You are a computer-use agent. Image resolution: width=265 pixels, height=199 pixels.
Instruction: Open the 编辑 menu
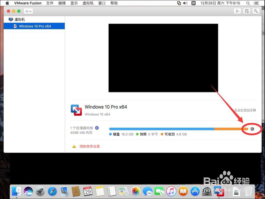tap(62, 3)
